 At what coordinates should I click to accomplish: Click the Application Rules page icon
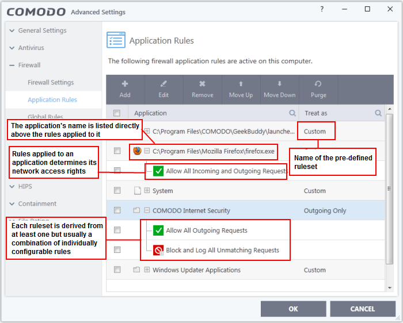(116, 40)
